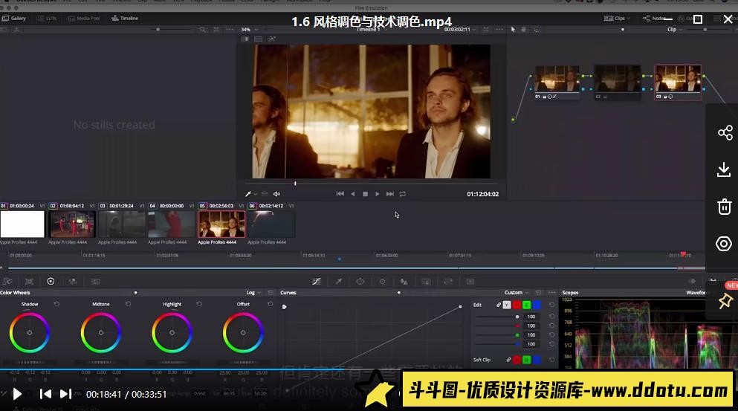
Task: Go to last frame in the viewer
Action: click(389, 194)
